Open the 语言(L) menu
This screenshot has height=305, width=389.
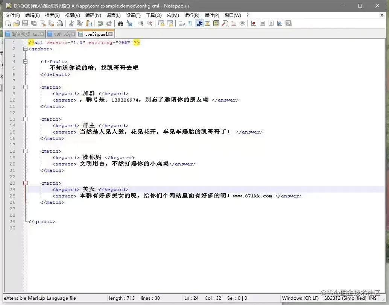[113, 15]
